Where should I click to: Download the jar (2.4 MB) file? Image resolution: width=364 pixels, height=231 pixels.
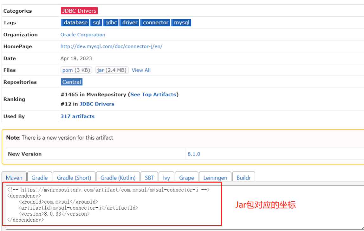click(x=112, y=70)
